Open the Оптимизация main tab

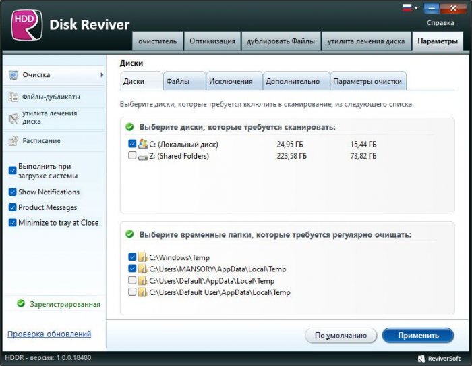212,41
